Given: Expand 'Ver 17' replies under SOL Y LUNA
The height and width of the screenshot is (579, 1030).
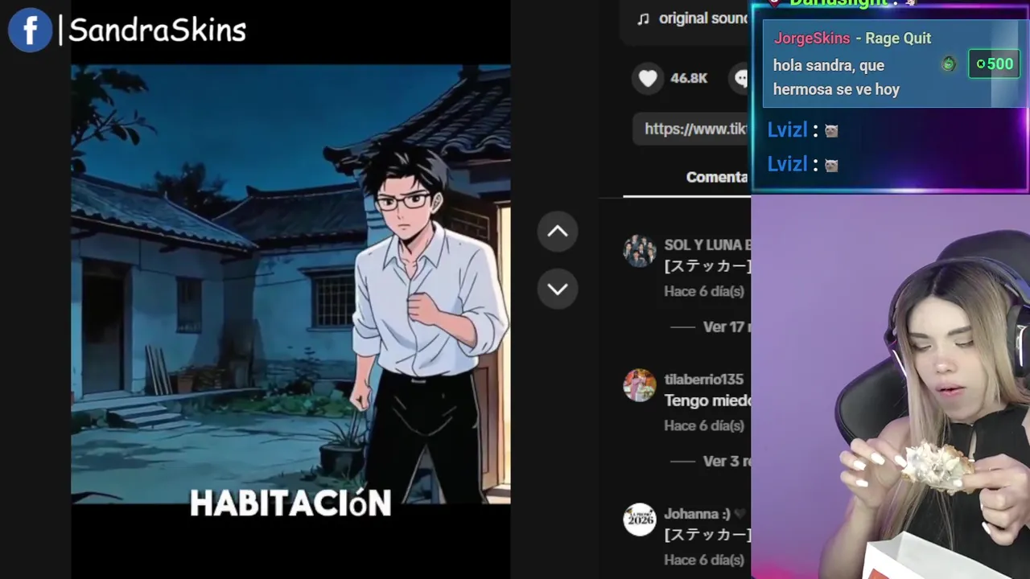Looking at the screenshot, I should coord(726,326).
